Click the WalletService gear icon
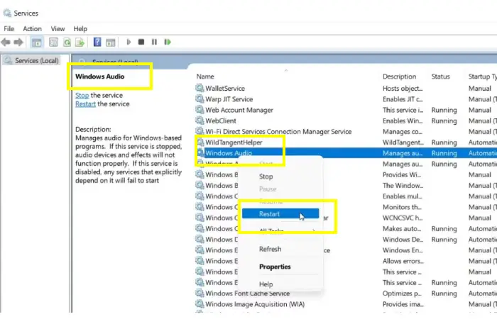This screenshot has height=319, width=497. click(200, 88)
